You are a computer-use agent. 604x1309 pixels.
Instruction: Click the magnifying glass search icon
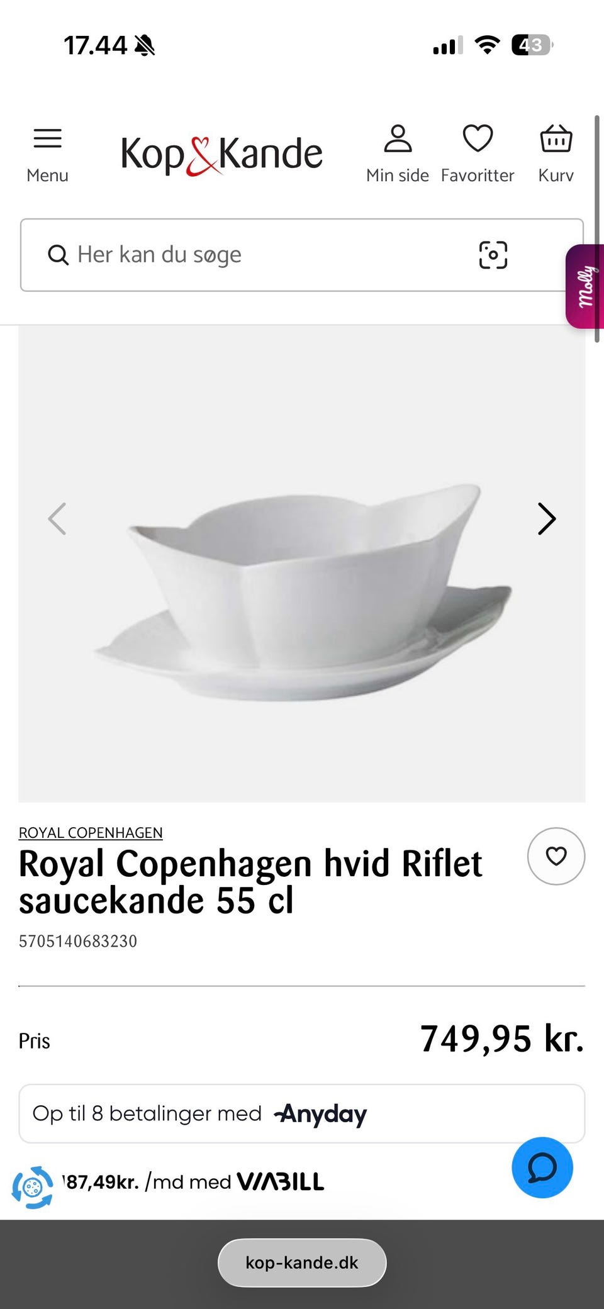click(58, 255)
